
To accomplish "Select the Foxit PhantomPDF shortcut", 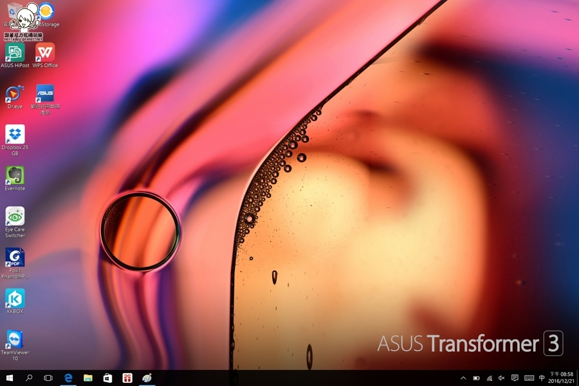I will pos(15,263).
